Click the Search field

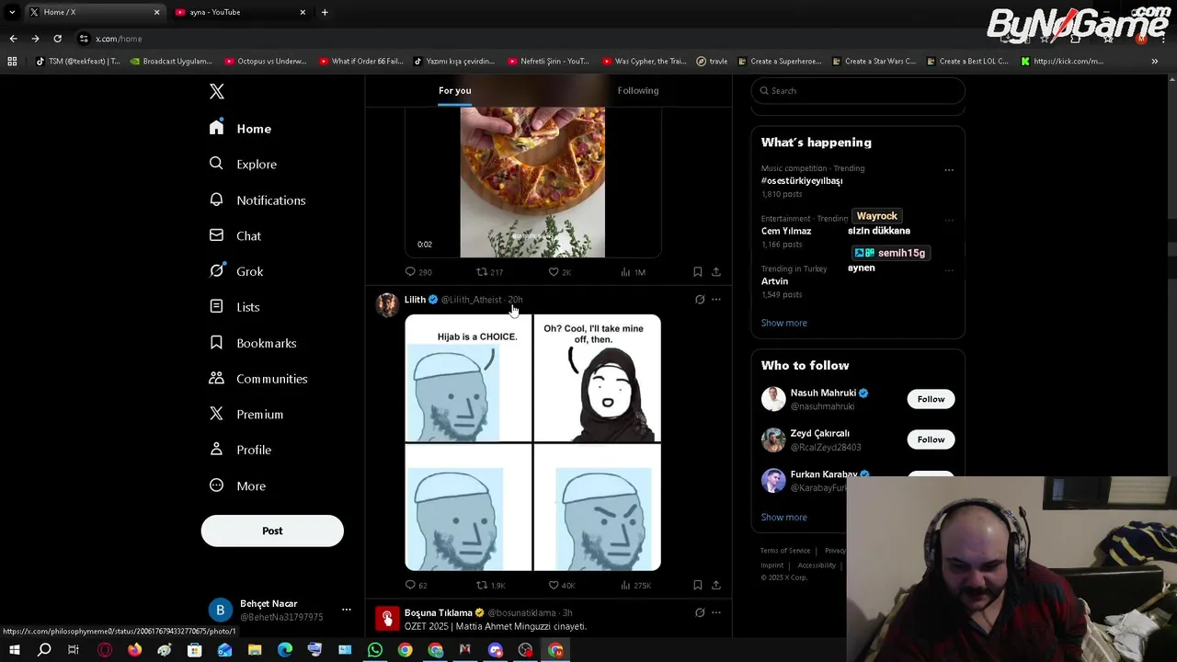[858, 90]
